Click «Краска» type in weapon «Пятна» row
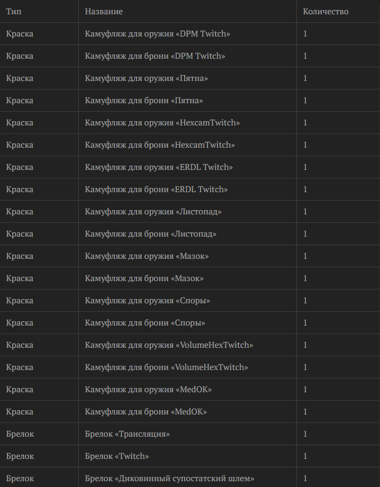Viewport: 380px width, 487px height. 39,78
